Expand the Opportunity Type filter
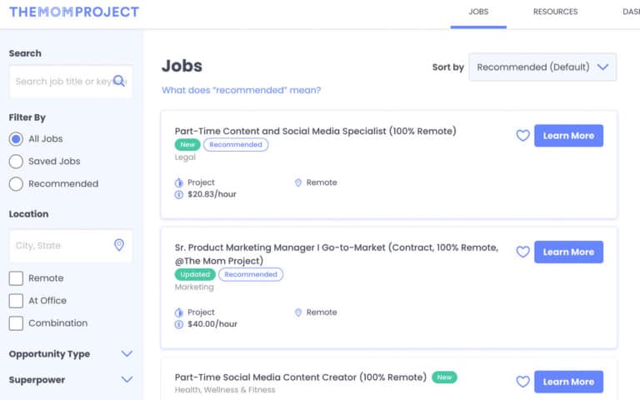This screenshot has height=400, width=640. pyautogui.click(x=127, y=354)
